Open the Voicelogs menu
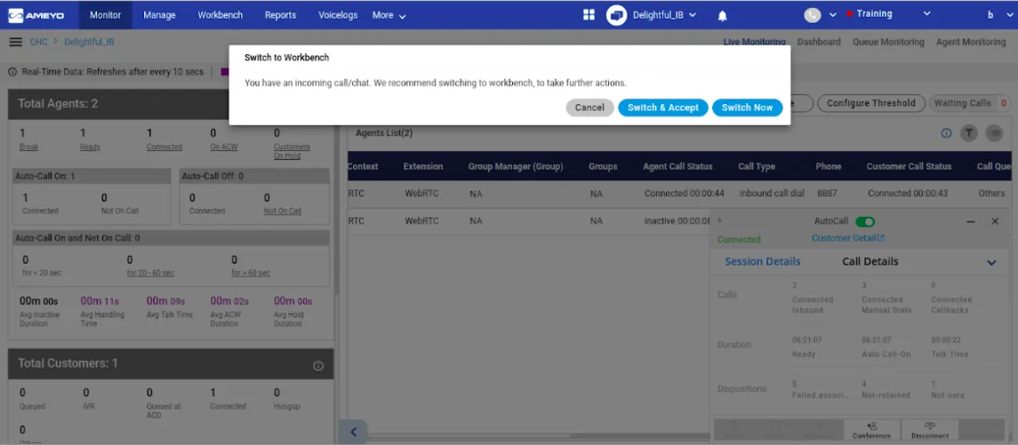Image resolution: width=1018 pixels, height=445 pixels. 338,15
